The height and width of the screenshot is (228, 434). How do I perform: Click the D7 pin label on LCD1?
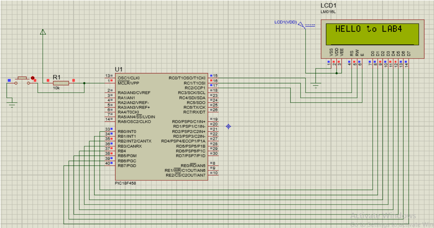(409, 53)
